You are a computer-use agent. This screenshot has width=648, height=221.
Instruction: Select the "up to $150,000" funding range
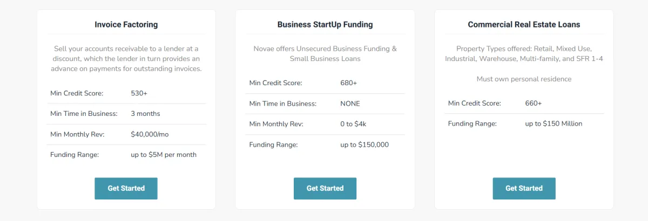[364, 144]
